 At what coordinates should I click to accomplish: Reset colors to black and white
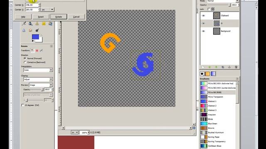coord(33,41)
